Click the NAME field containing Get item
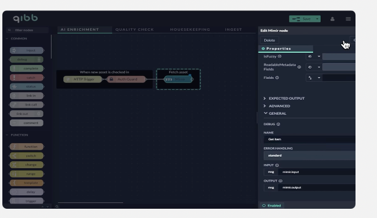Image resolution: width=377 pixels, height=218 pixels. click(x=310, y=139)
